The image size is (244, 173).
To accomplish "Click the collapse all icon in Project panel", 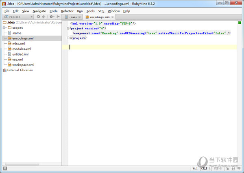I will pyautogui.click(x=44, y=17).
